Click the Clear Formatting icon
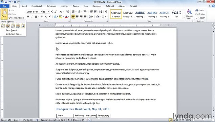 click(68, 12)
